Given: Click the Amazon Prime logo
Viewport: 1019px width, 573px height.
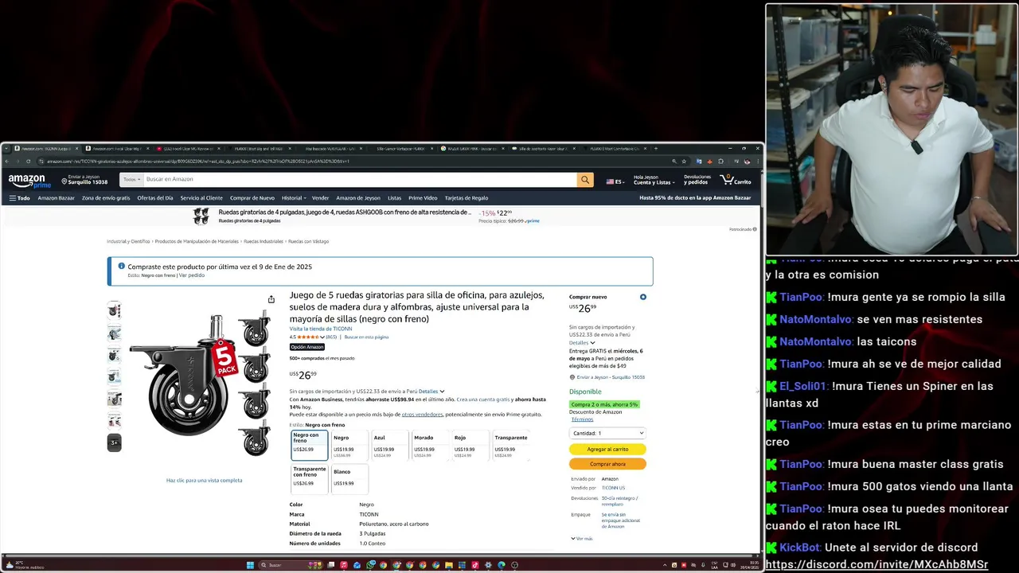Looking at the screenshot, I should 29,181.
